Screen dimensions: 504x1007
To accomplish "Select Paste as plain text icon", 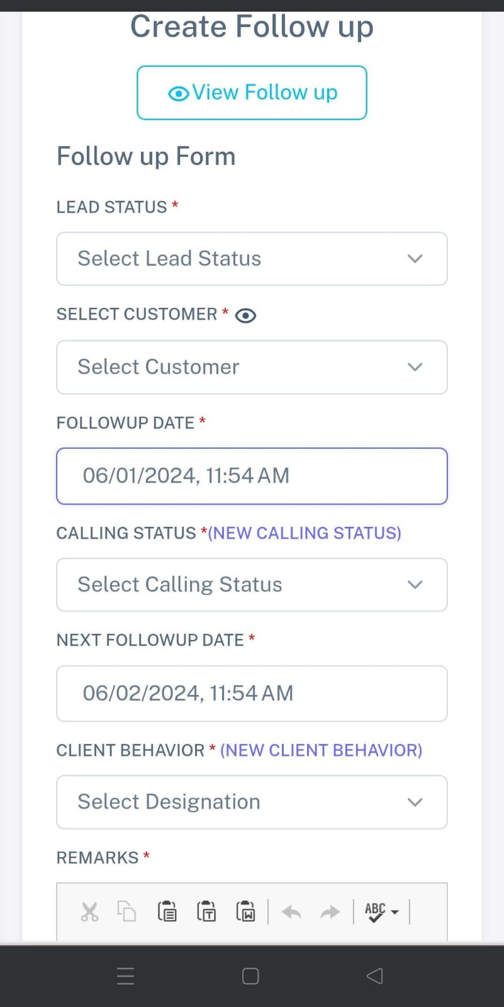I will tap(206, 911).
